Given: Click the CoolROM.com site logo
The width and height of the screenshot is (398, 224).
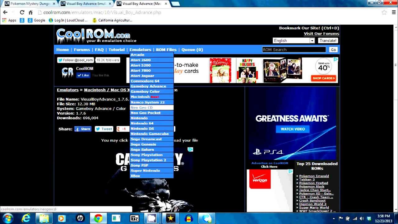Looking at the screenshot, I should tap(96, 36).
